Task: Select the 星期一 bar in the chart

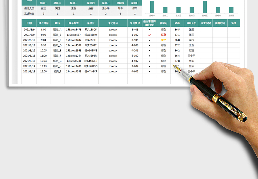Action: tap(152, 7)
